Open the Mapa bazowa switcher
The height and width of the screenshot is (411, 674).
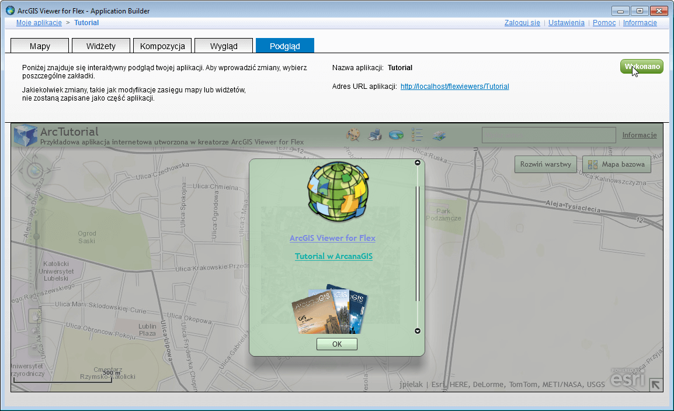point(616,164)
